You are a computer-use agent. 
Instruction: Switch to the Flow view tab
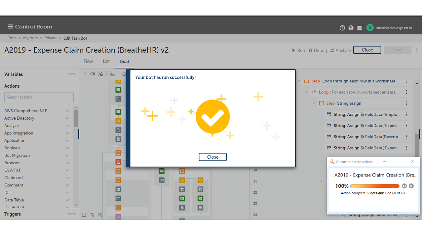coord(88,61)
